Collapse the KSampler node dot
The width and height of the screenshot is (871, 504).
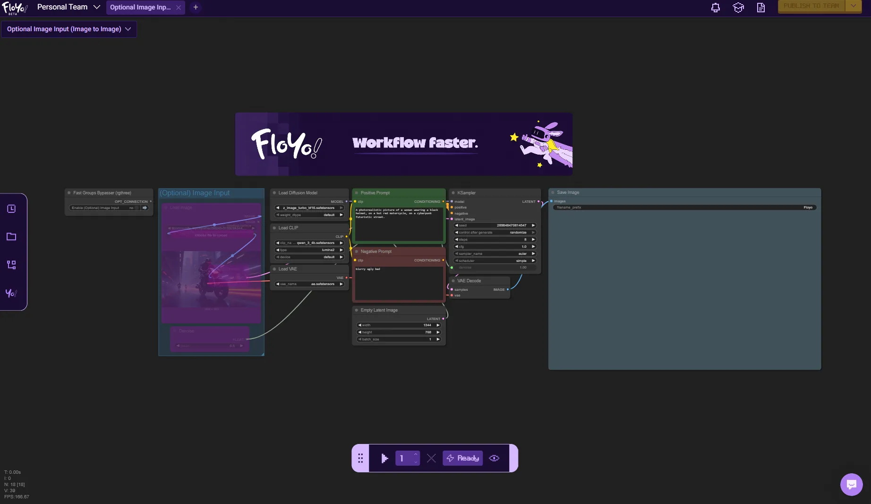(x=453, y=193)
